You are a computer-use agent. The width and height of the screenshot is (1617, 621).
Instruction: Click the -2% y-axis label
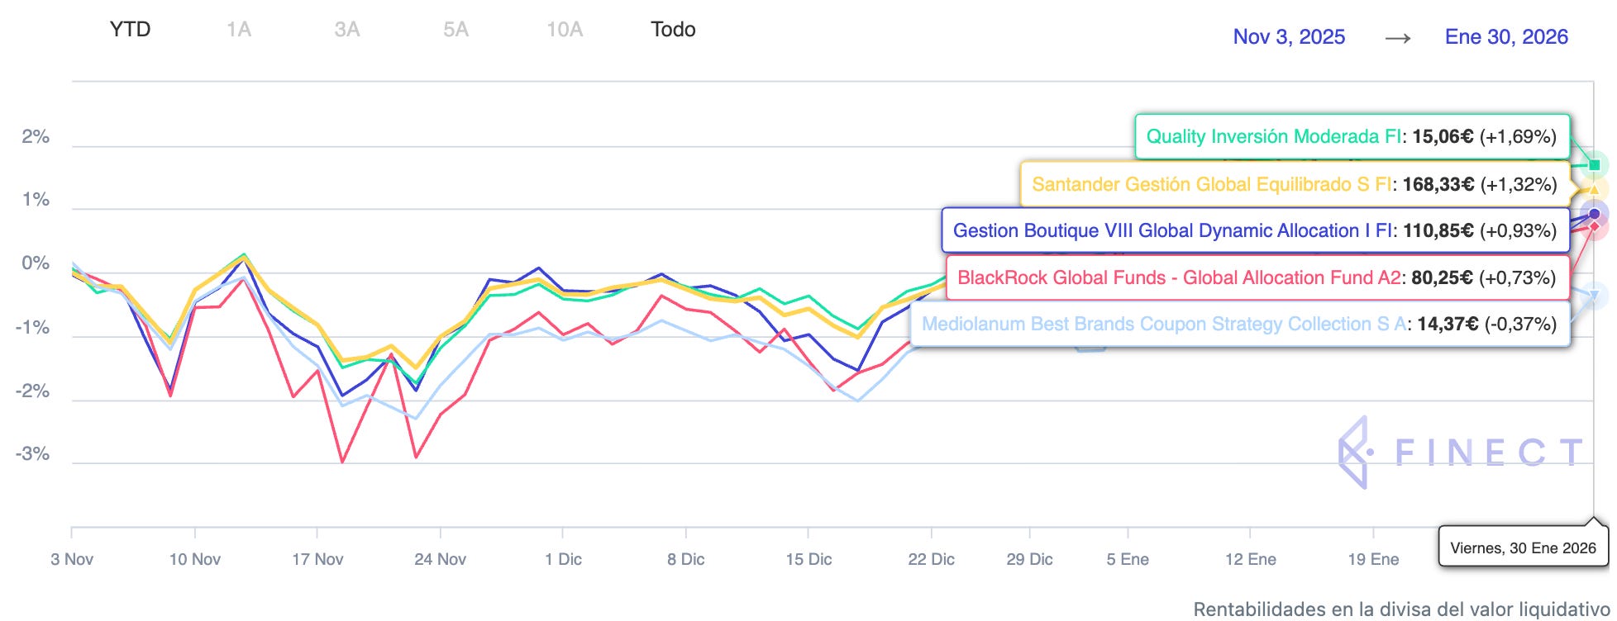coord(32,391)
